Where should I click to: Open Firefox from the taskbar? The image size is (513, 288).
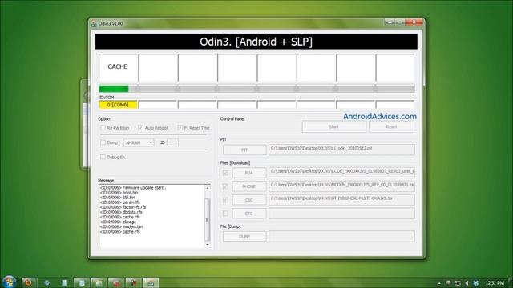(x=29, y=282)
